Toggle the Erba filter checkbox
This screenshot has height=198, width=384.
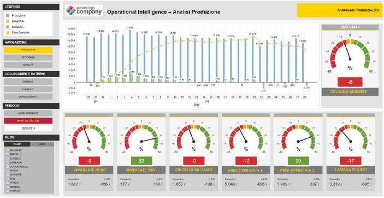click(7, 179)
